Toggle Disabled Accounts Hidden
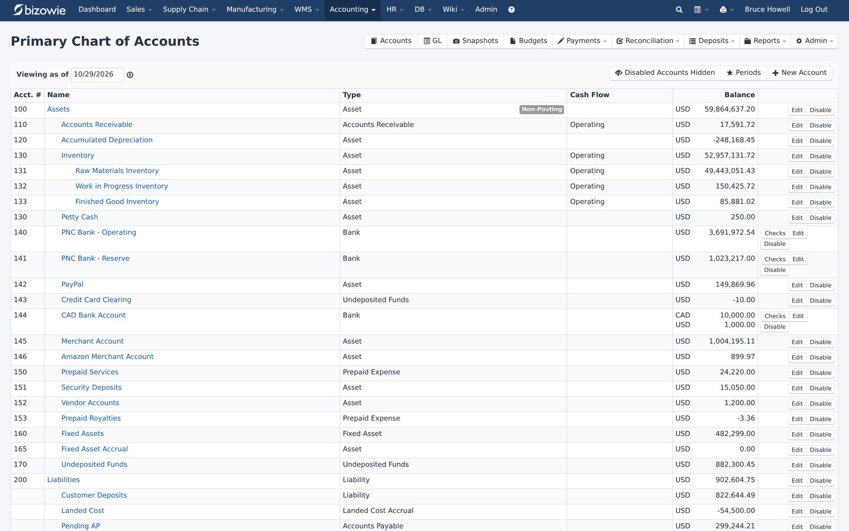 click(x=665, y=73)
